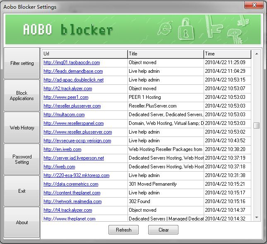Open link http://www.theplanet.com
The height and width of the screenshot is (244, 267).
tap(70, 218)
